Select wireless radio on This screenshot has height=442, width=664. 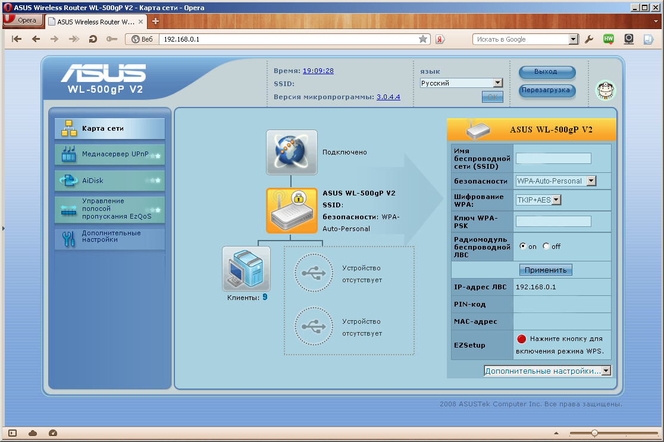(523, 246)
